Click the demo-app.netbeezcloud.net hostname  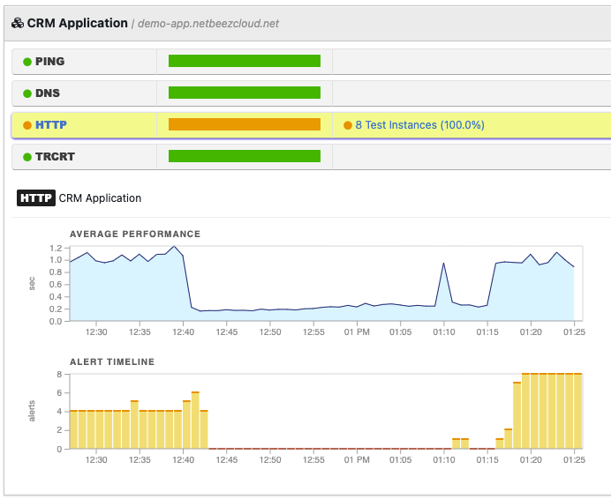(208, 24)
